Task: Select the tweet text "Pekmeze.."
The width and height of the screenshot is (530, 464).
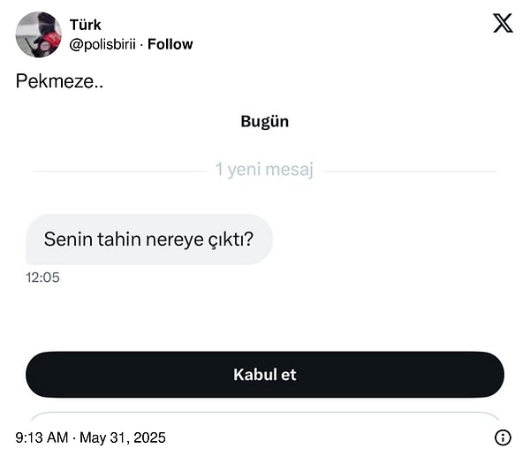Action: coord(59,80)
